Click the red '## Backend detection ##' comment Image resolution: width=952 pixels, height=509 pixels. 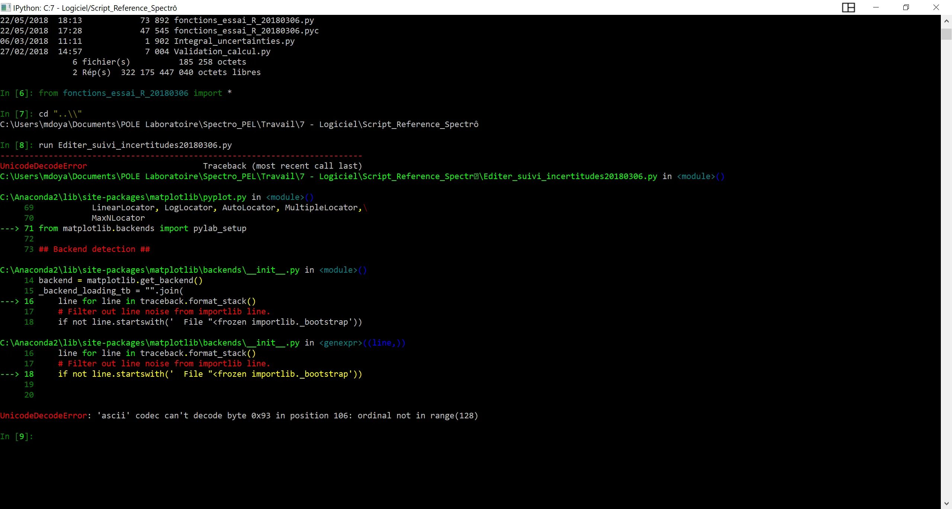click(94, 249)
